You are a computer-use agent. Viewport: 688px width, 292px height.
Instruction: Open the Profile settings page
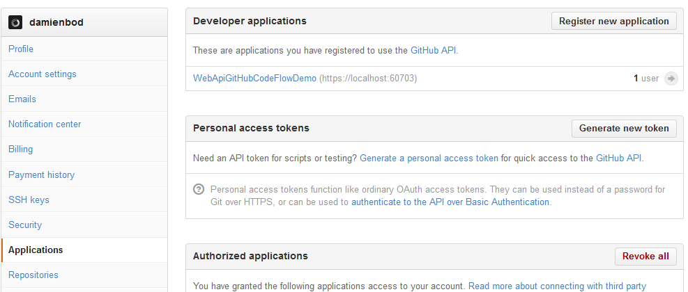[x=21, y=49]
